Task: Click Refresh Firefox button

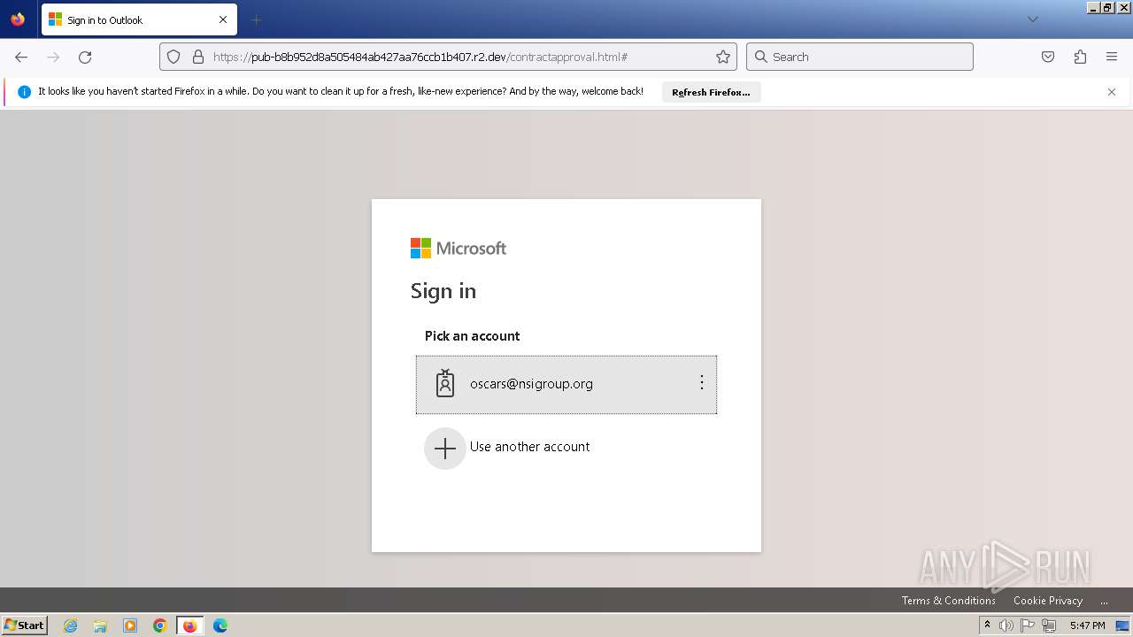Action: pos(711,92)
